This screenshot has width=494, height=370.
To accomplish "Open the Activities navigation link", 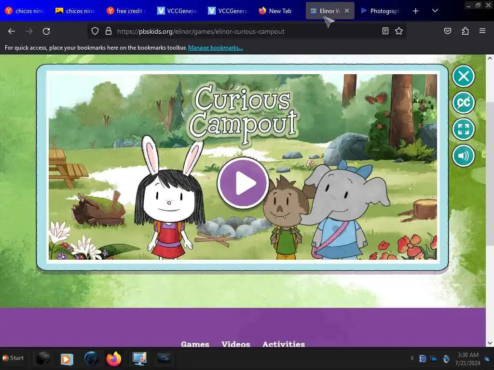I will (284, 344).
